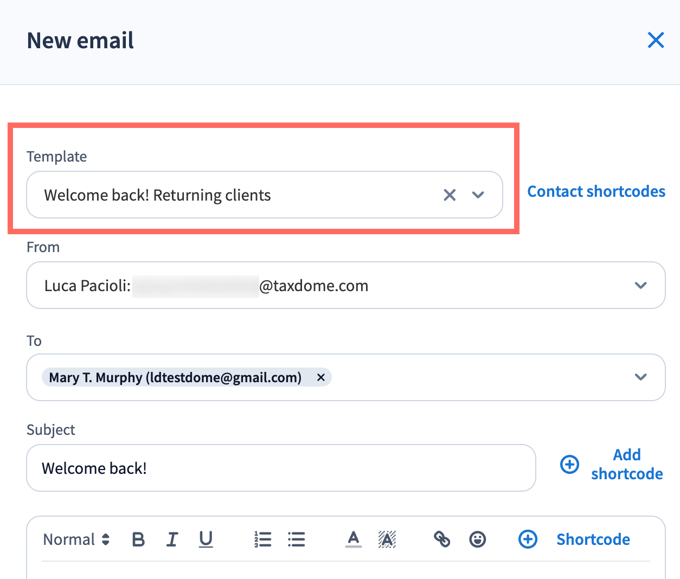This screenshot has height=579, width=680.
Task: Insert a numbered list
Action: click(263, 539)
